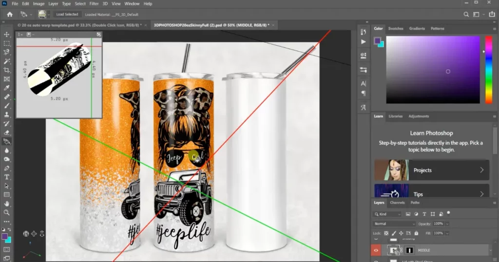Open the tool preset picker dropdown

(31, 14)
